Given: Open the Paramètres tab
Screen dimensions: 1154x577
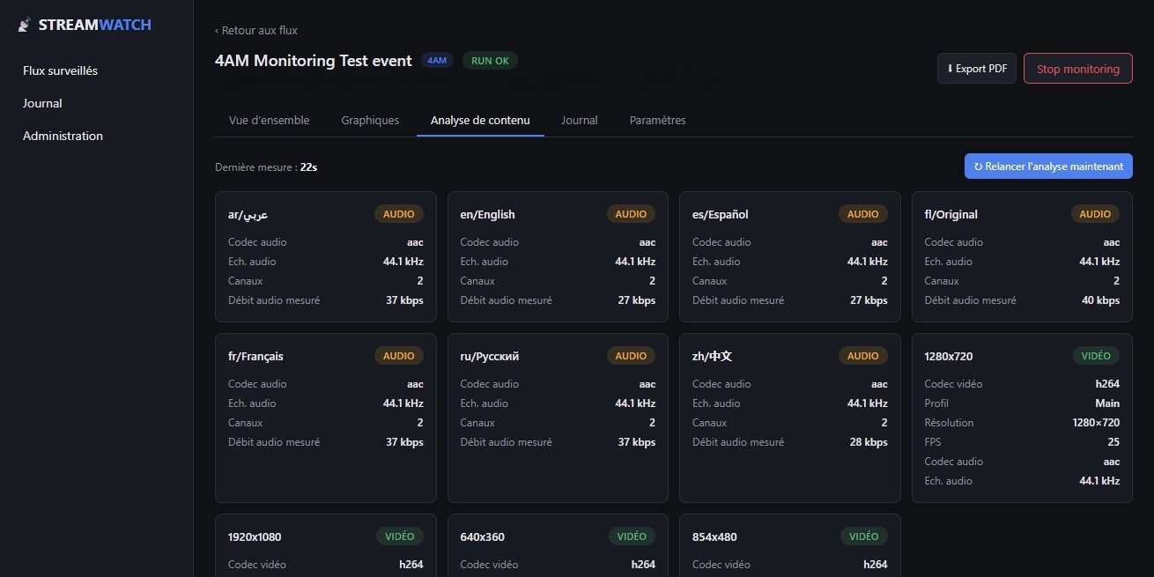Looking at the screenshot, I should click(x=657, y=121).
